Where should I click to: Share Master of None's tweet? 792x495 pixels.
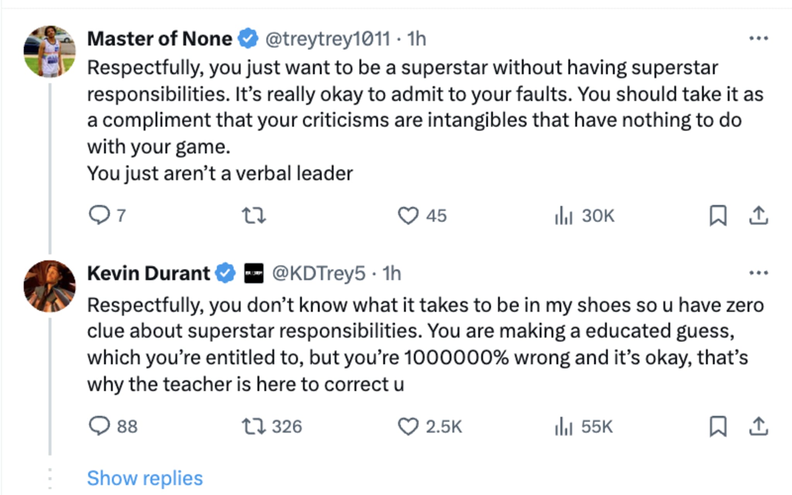(758, 215)
